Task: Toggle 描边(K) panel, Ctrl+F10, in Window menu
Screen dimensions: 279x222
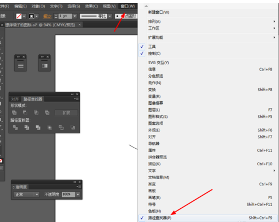Action: [208, 164]
